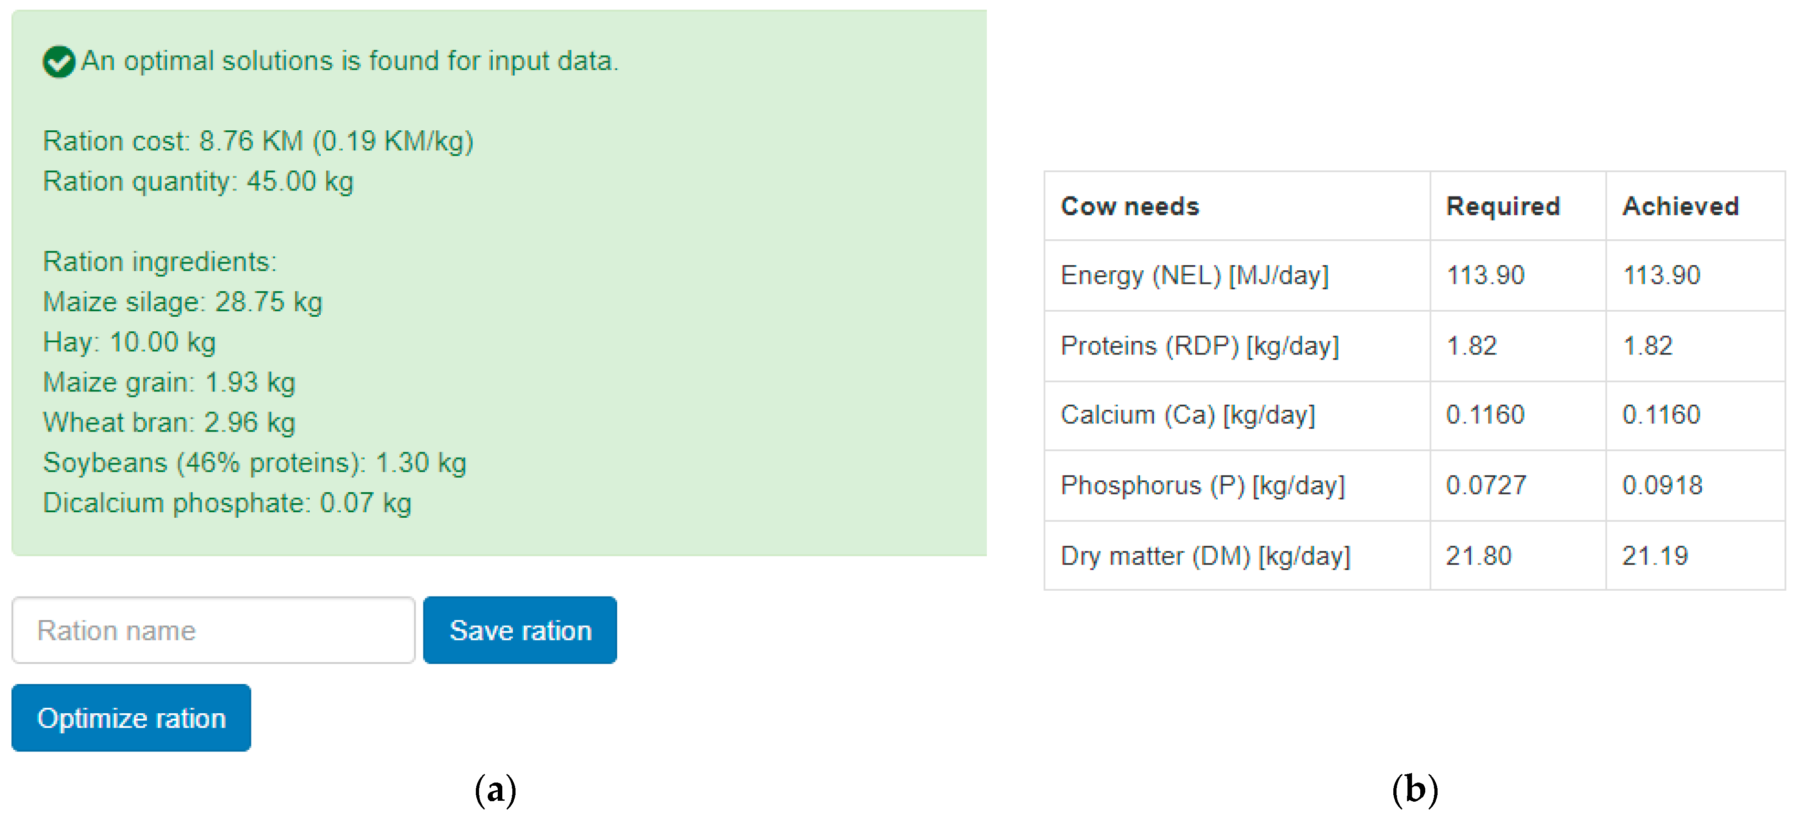This screenshot has height=819, width=1798.
Task: Click the Ration quantity 45.00 kg text
Action: pos(198,181)
